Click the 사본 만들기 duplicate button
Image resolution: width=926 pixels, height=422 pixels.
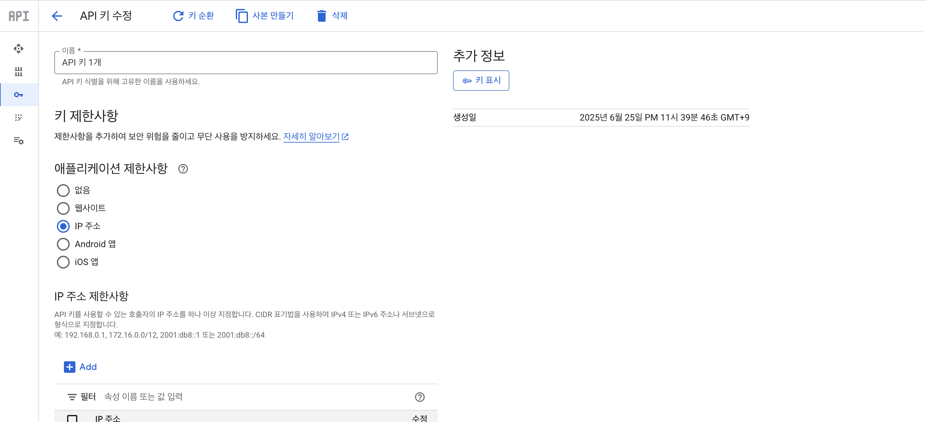click(x=265, y=16)
